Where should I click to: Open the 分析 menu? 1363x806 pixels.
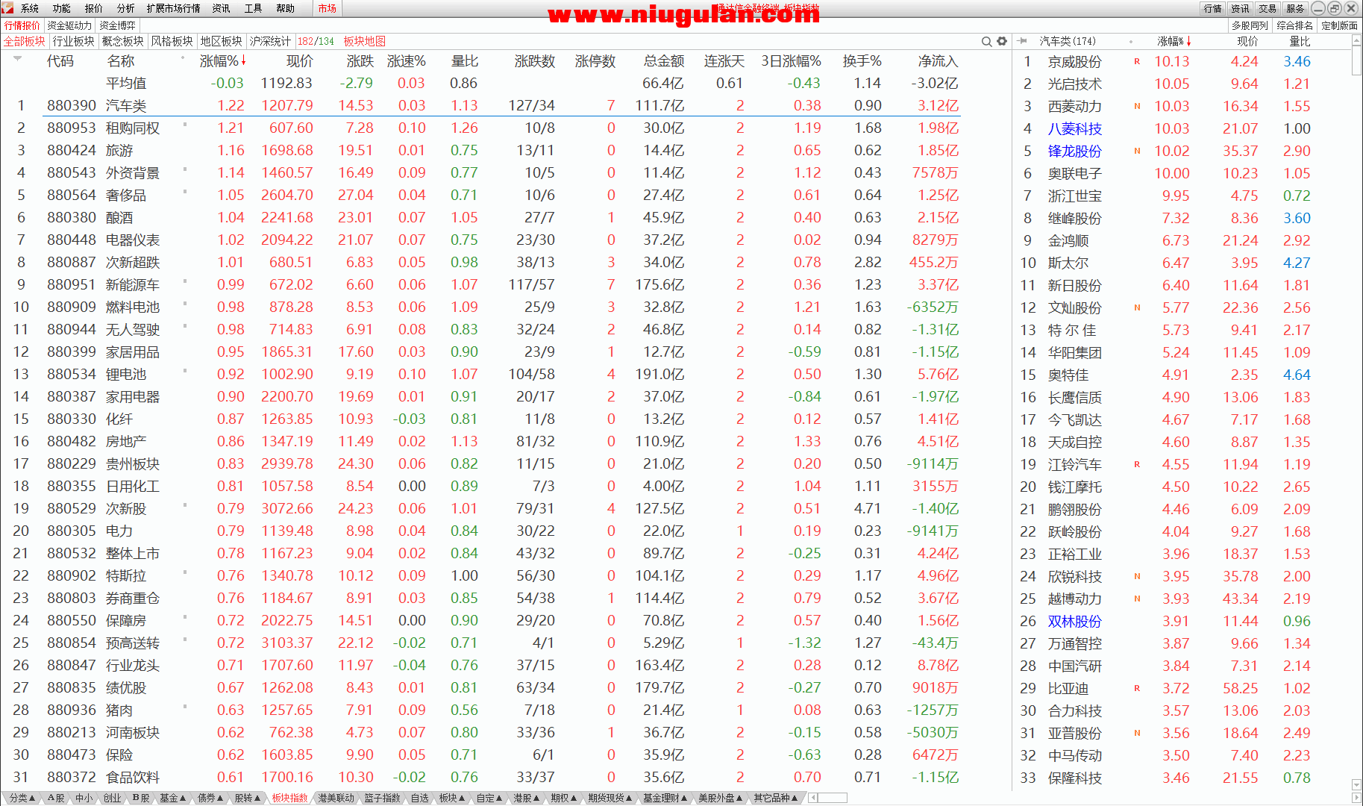pos(126,8)
